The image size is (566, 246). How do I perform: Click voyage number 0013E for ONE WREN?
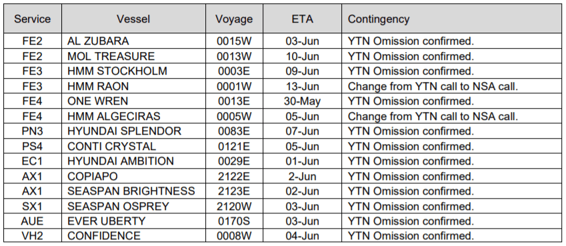[x=234, y=101]
